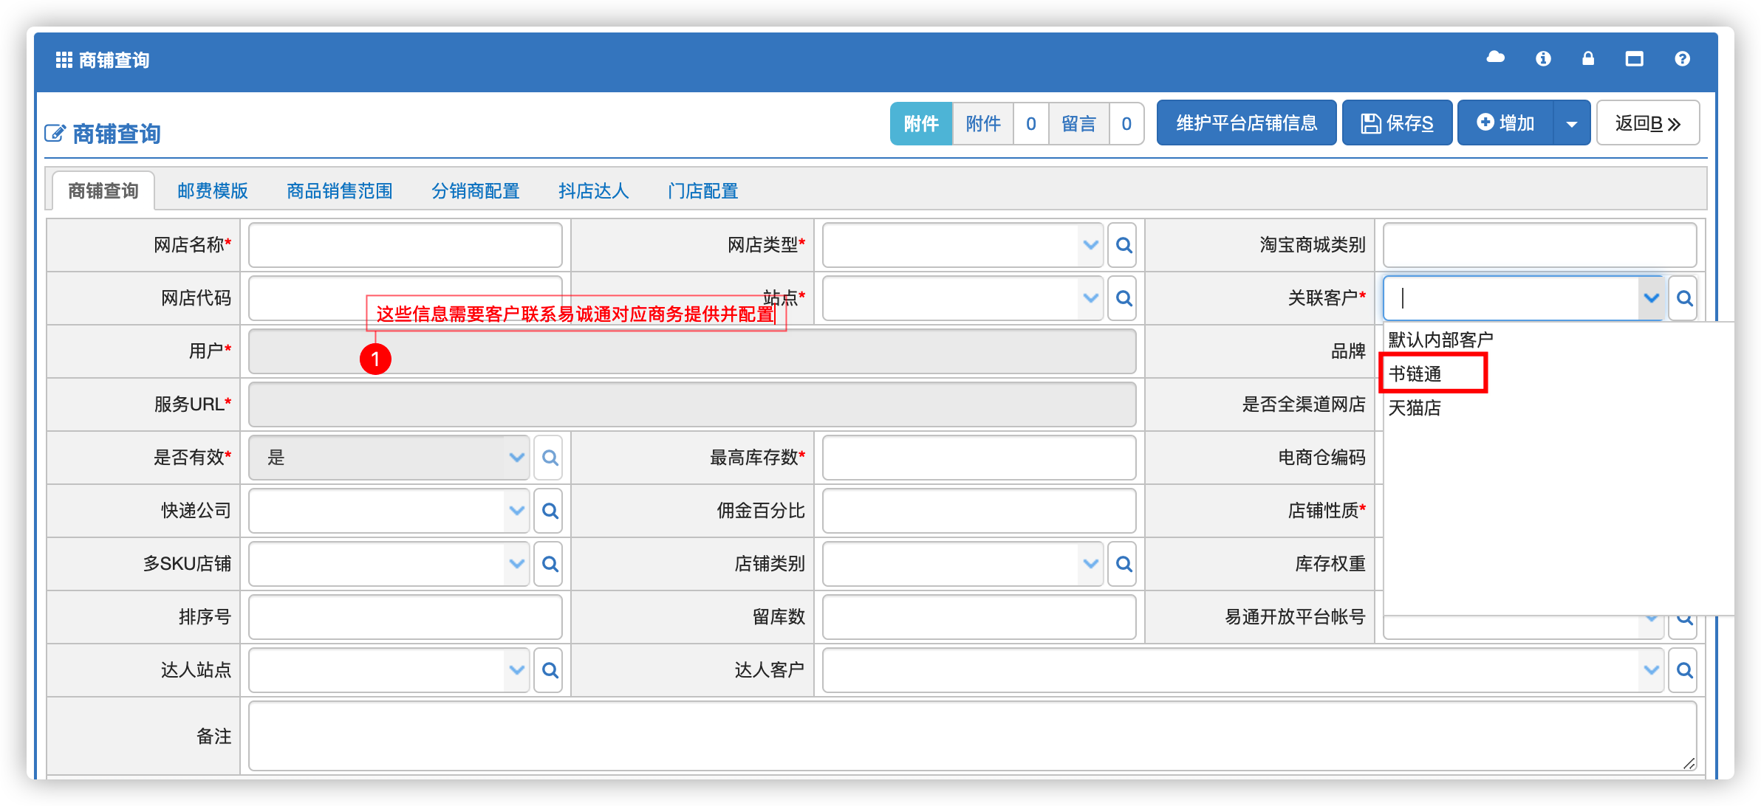Switch to the 商铺查询 tab
This screenshot has height=806, width=1761.
103,191
